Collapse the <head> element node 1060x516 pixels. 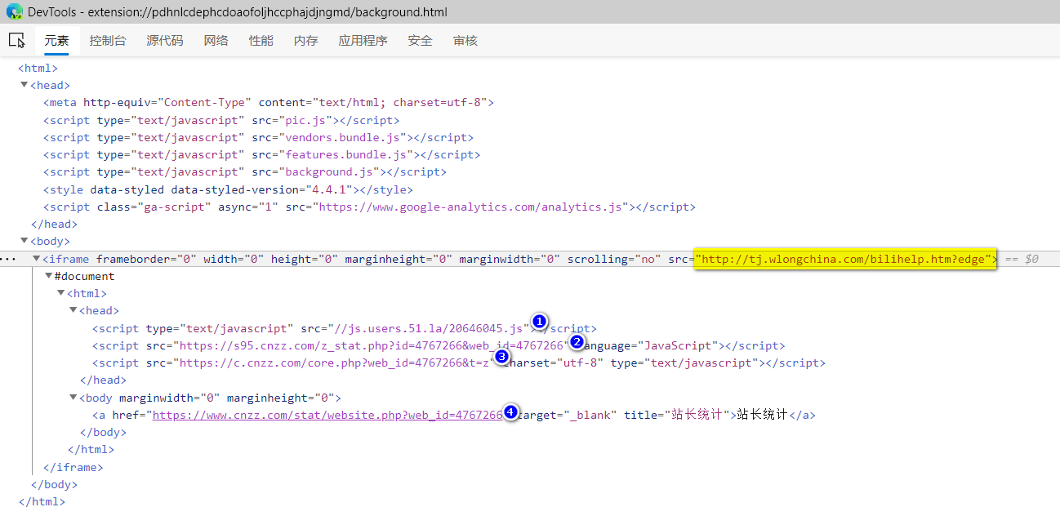point(24,84)
